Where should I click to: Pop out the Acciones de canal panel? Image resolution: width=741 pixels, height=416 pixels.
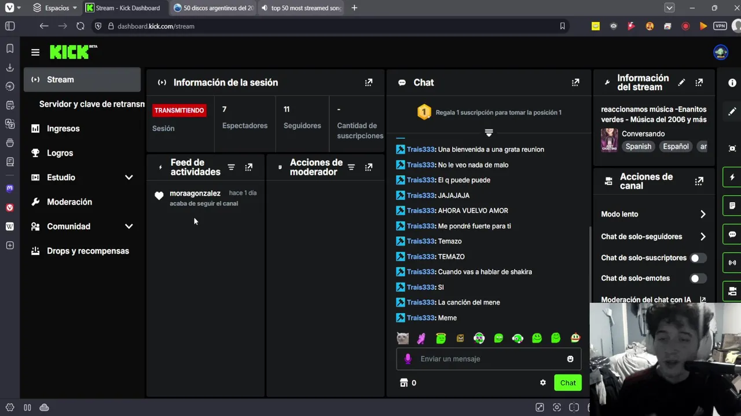[699, 181]
